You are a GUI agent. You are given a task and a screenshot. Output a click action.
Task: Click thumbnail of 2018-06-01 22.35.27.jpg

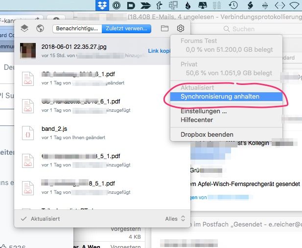[28, 51]
